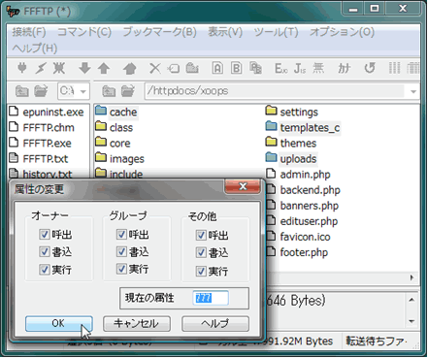Click the Connect plug icon in toolbar
The image size is (428, 358).
22,68
